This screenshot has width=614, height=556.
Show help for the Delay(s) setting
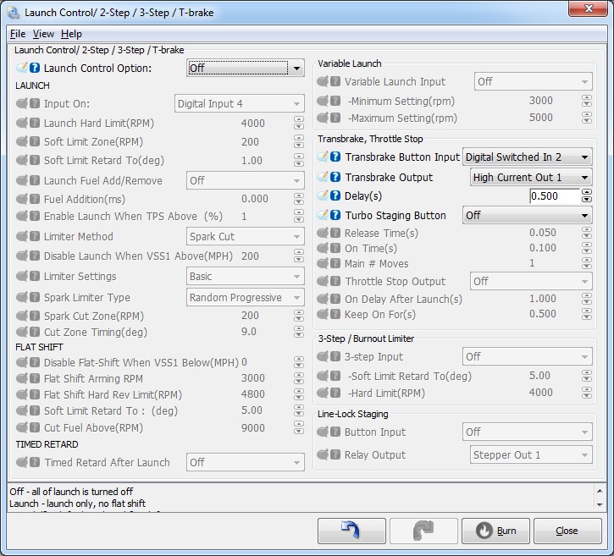335,196
